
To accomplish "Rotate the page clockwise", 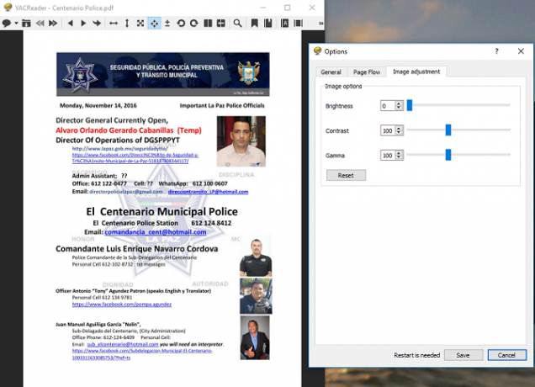I will coord(194,24).
